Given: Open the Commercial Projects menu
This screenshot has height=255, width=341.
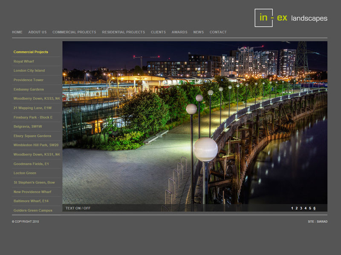Looking at the screenshot, I should point(74,32).
